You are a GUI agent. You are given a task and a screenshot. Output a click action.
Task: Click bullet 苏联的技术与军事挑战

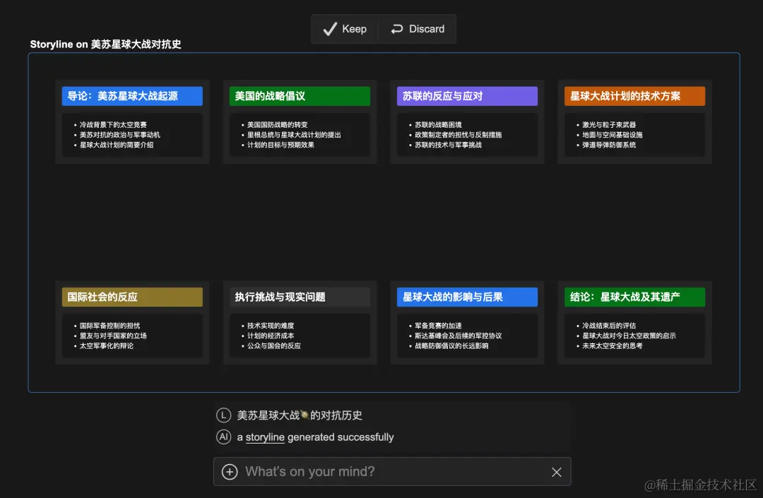tap(448, 145)
